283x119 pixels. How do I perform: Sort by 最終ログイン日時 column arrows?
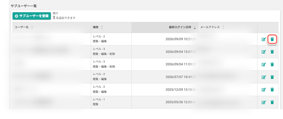(x=194, y=28)
